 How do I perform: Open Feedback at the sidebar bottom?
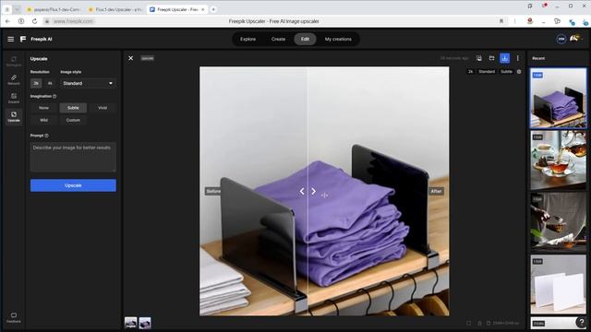(x=14, y=318)
